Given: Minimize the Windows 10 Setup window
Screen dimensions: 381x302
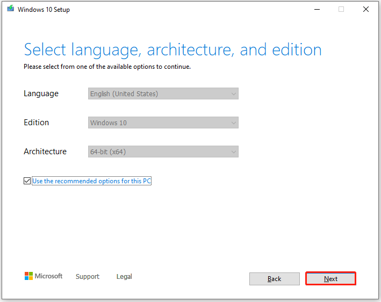Looking at the screenshot, I should tap(317, 9).
